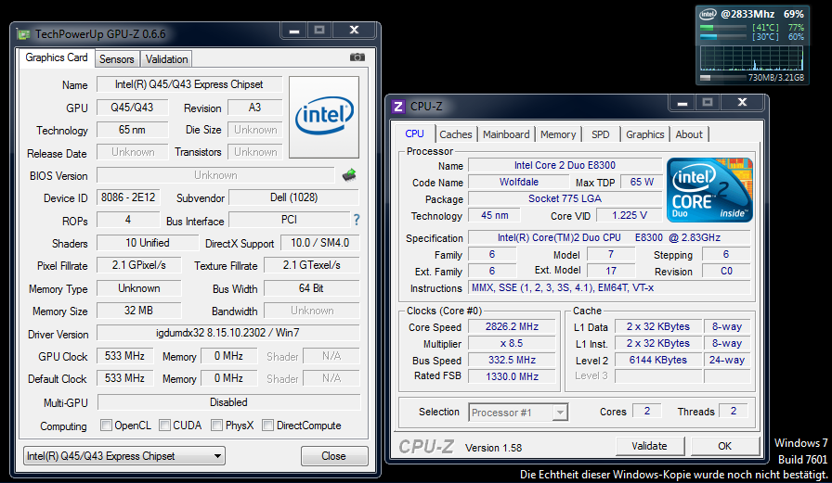Click the Subvendor Dell (1028) field
This screenshot has height=483, width=832.
294,197
